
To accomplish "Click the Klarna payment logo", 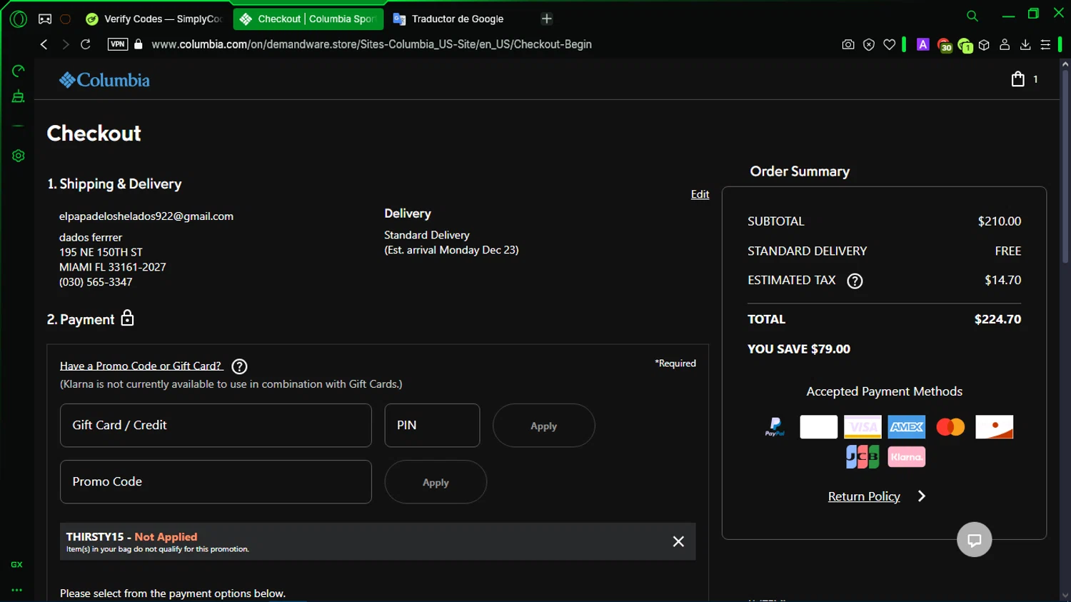I will coord(907,456).
